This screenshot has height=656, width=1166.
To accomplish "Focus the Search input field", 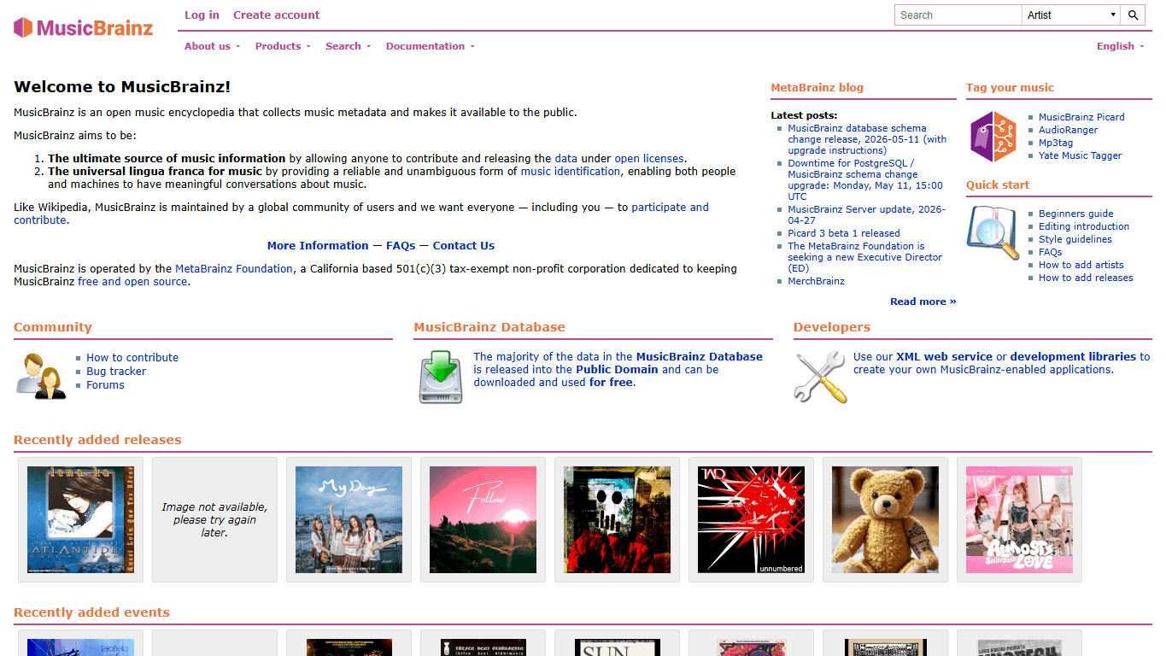I will tap(958, 15).
